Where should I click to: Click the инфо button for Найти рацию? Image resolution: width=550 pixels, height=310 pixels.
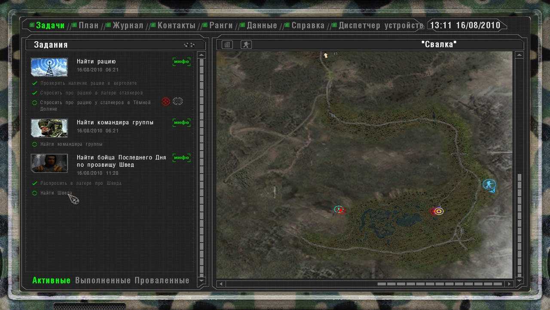[181, 62]
